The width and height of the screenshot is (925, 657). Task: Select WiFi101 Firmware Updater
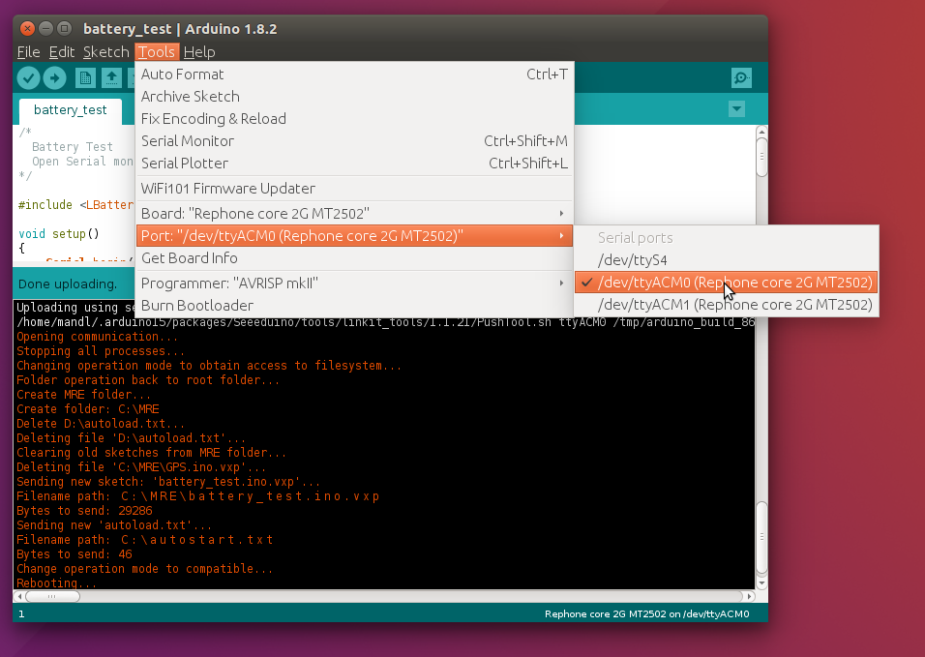click(x=354, y=189)
